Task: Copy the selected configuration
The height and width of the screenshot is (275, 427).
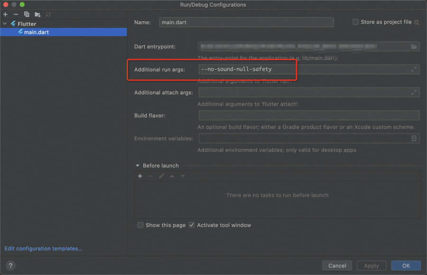Action: point(27,14)
